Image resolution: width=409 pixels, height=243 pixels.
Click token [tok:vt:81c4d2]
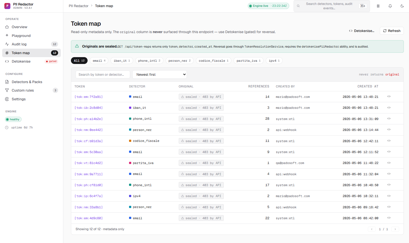pos(89,163)
